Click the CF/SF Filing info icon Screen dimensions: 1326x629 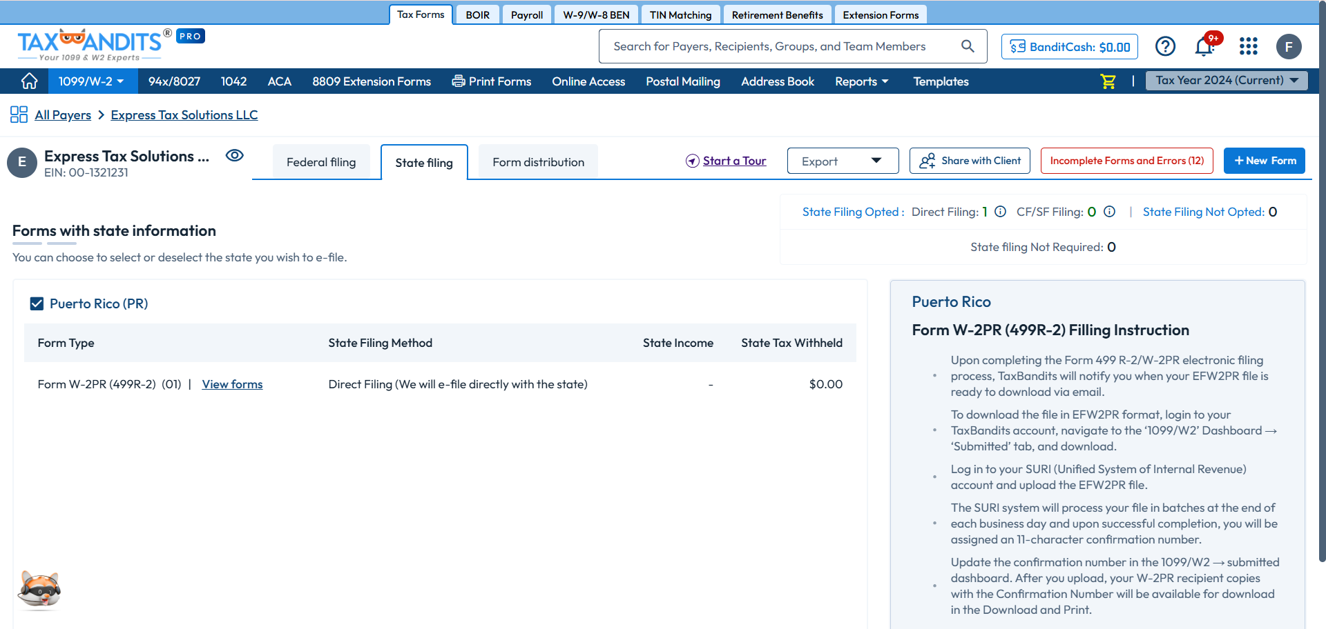(1109, 212)
